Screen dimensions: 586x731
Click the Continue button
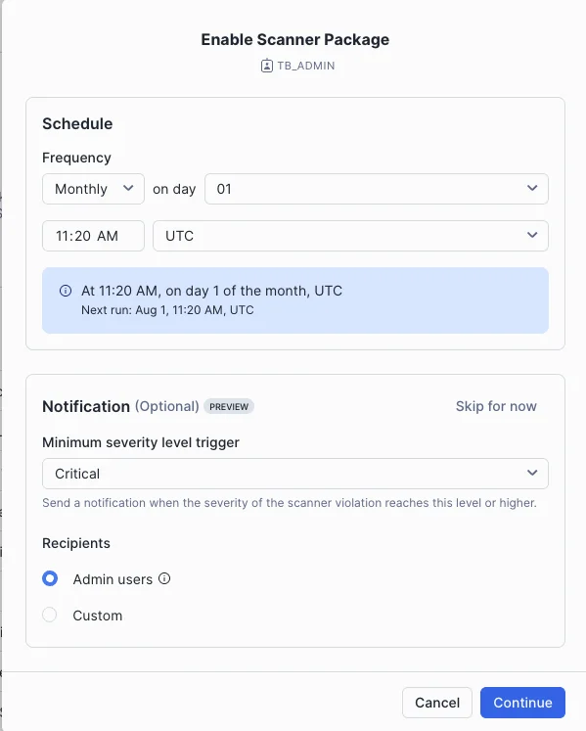522,703
